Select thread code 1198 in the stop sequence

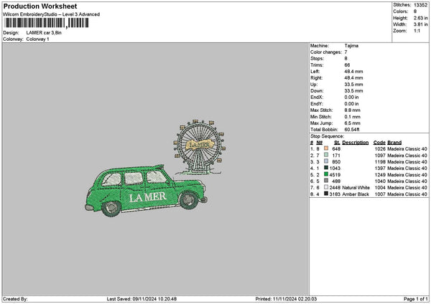[380, 162]
